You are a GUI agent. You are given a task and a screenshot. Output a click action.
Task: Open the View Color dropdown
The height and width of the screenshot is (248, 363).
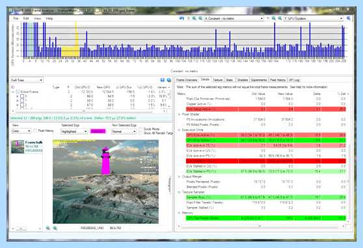(21, 131)
